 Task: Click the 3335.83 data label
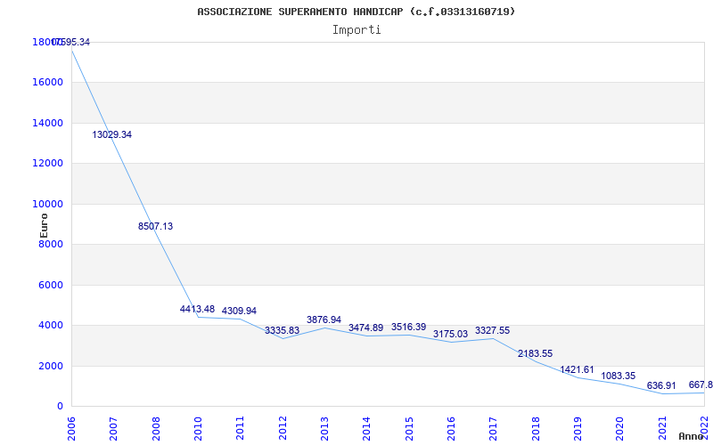[282, 331]
